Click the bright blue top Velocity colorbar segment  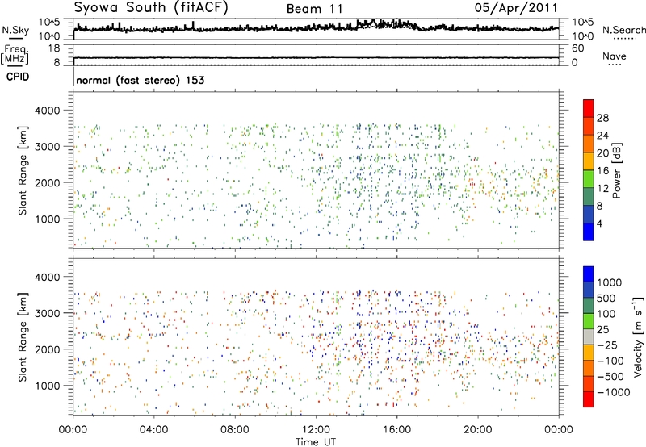(x=589, y=274)
